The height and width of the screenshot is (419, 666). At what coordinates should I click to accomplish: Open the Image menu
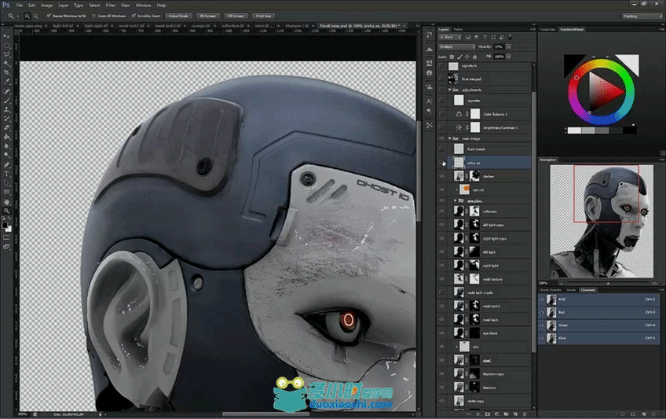pos(46,5)
